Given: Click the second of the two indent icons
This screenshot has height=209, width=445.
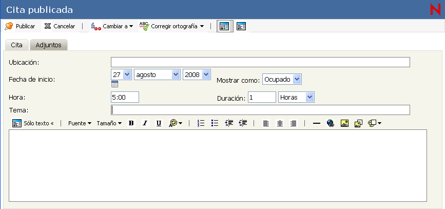Looking at the screenshot, I should [243, 123].
